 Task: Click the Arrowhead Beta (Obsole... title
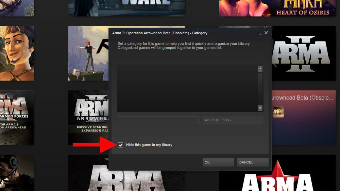coord(302,98)
